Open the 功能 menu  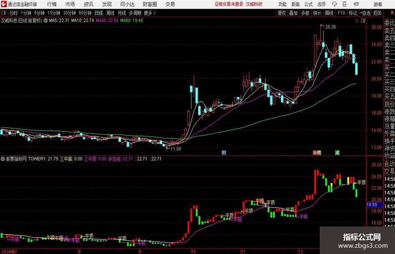(283, 4)
